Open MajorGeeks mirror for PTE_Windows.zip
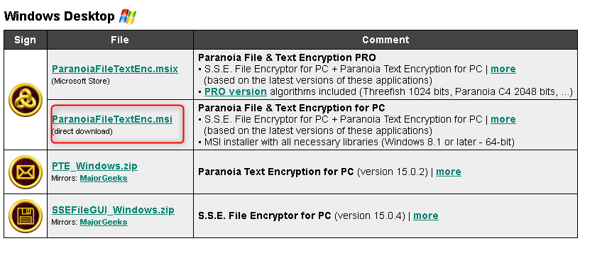This screenshot has height=258, width=602. click(x=104, y=179)
